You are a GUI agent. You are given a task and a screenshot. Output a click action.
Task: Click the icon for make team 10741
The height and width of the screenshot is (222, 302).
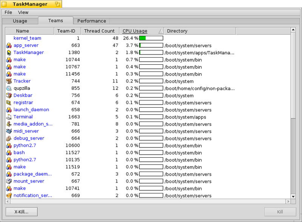(x=9, y=189)
